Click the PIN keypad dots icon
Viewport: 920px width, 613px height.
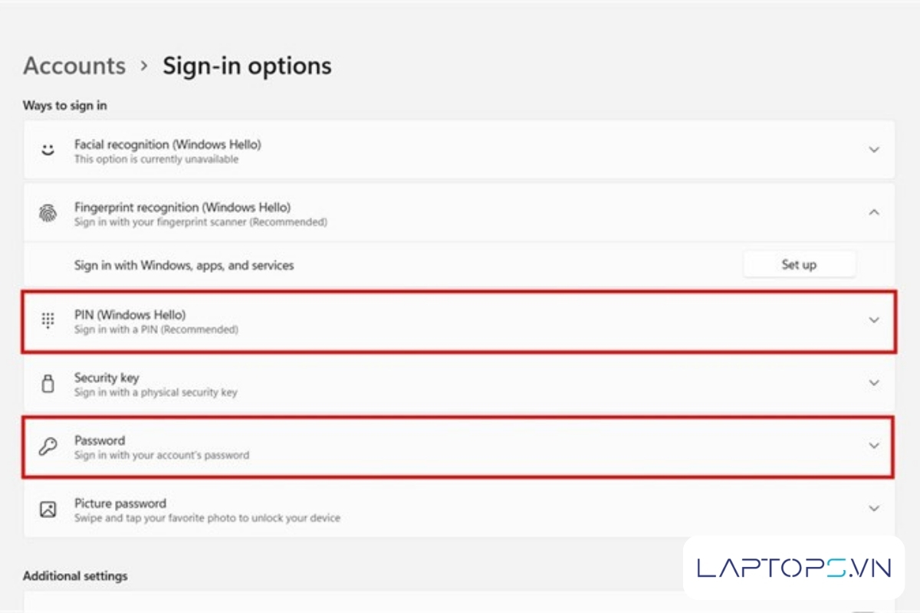click(48, 321)
